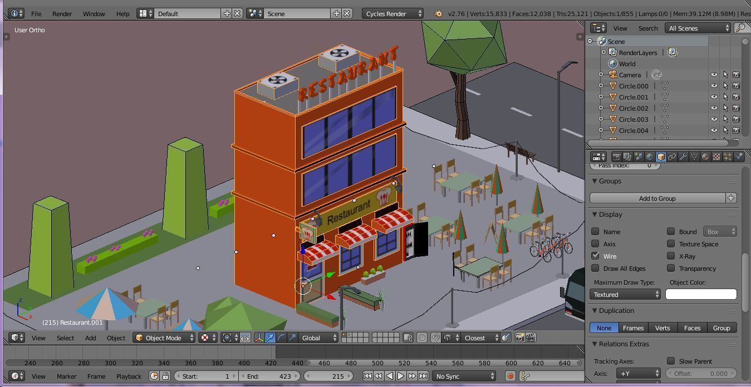Image resolution: width=751 pixels, height=387 pixels.
Task: Click the OpenGL render animation clapper icon
Action: tap(531, 338)
